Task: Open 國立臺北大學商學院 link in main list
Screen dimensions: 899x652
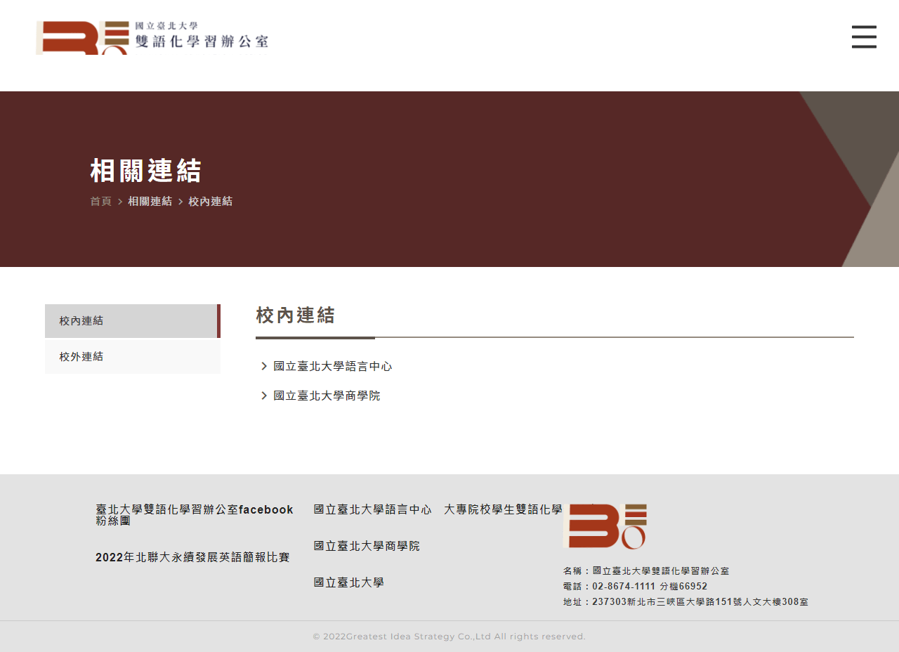Action: tap(327, 396)
